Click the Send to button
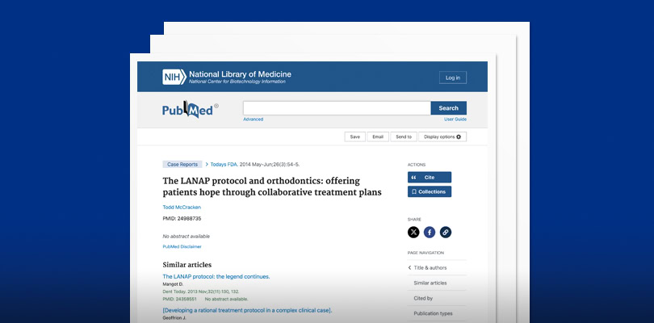This screenshot has height=323, width=654. [x=404, y=137]
